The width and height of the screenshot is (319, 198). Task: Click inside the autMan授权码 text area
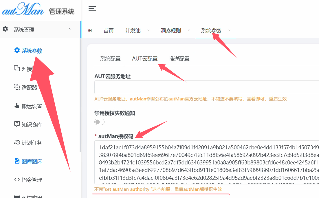[206, 162]
